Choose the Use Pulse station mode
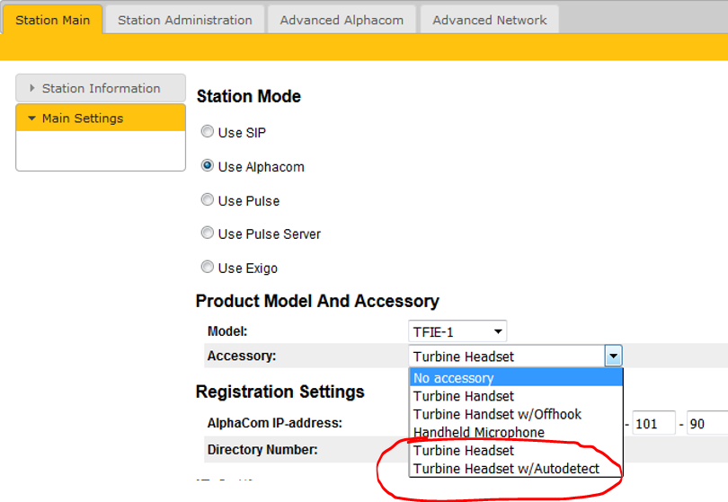The image size is (728, 502). pyautogui.click(x=208, y=200)
